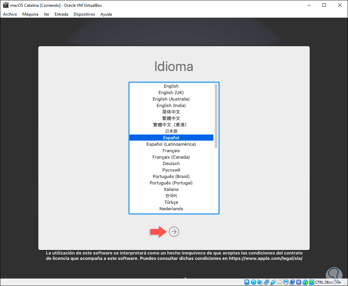Select Português (Portugal) language

(171, 183)
